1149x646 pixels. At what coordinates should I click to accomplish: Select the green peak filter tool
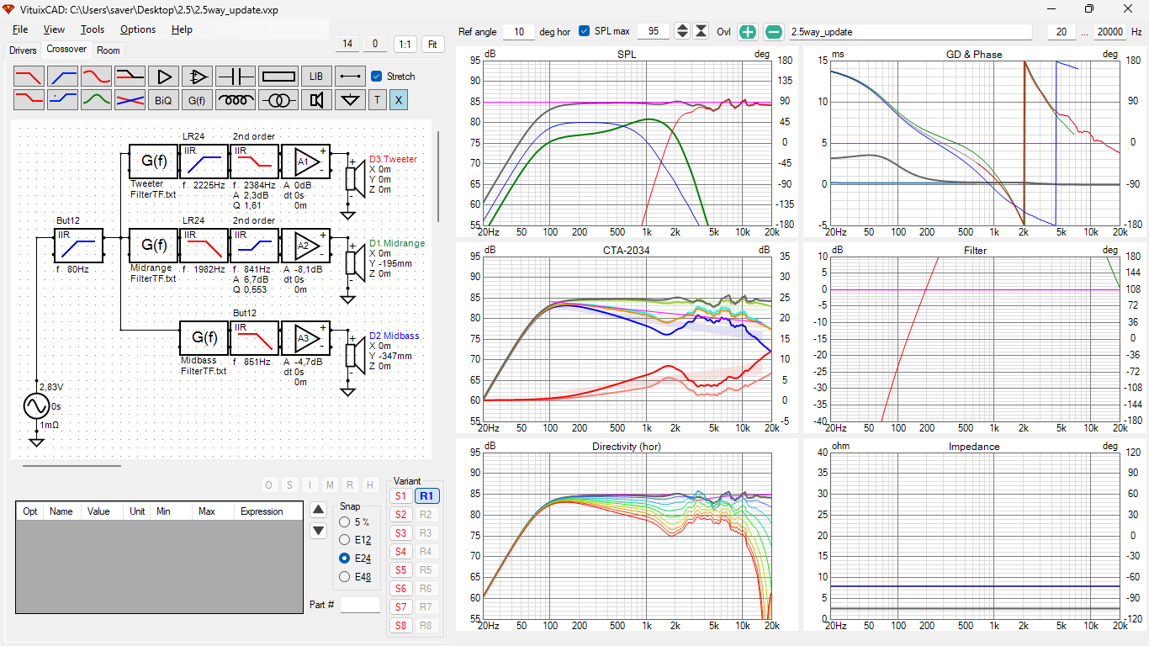tap(96, 100)
